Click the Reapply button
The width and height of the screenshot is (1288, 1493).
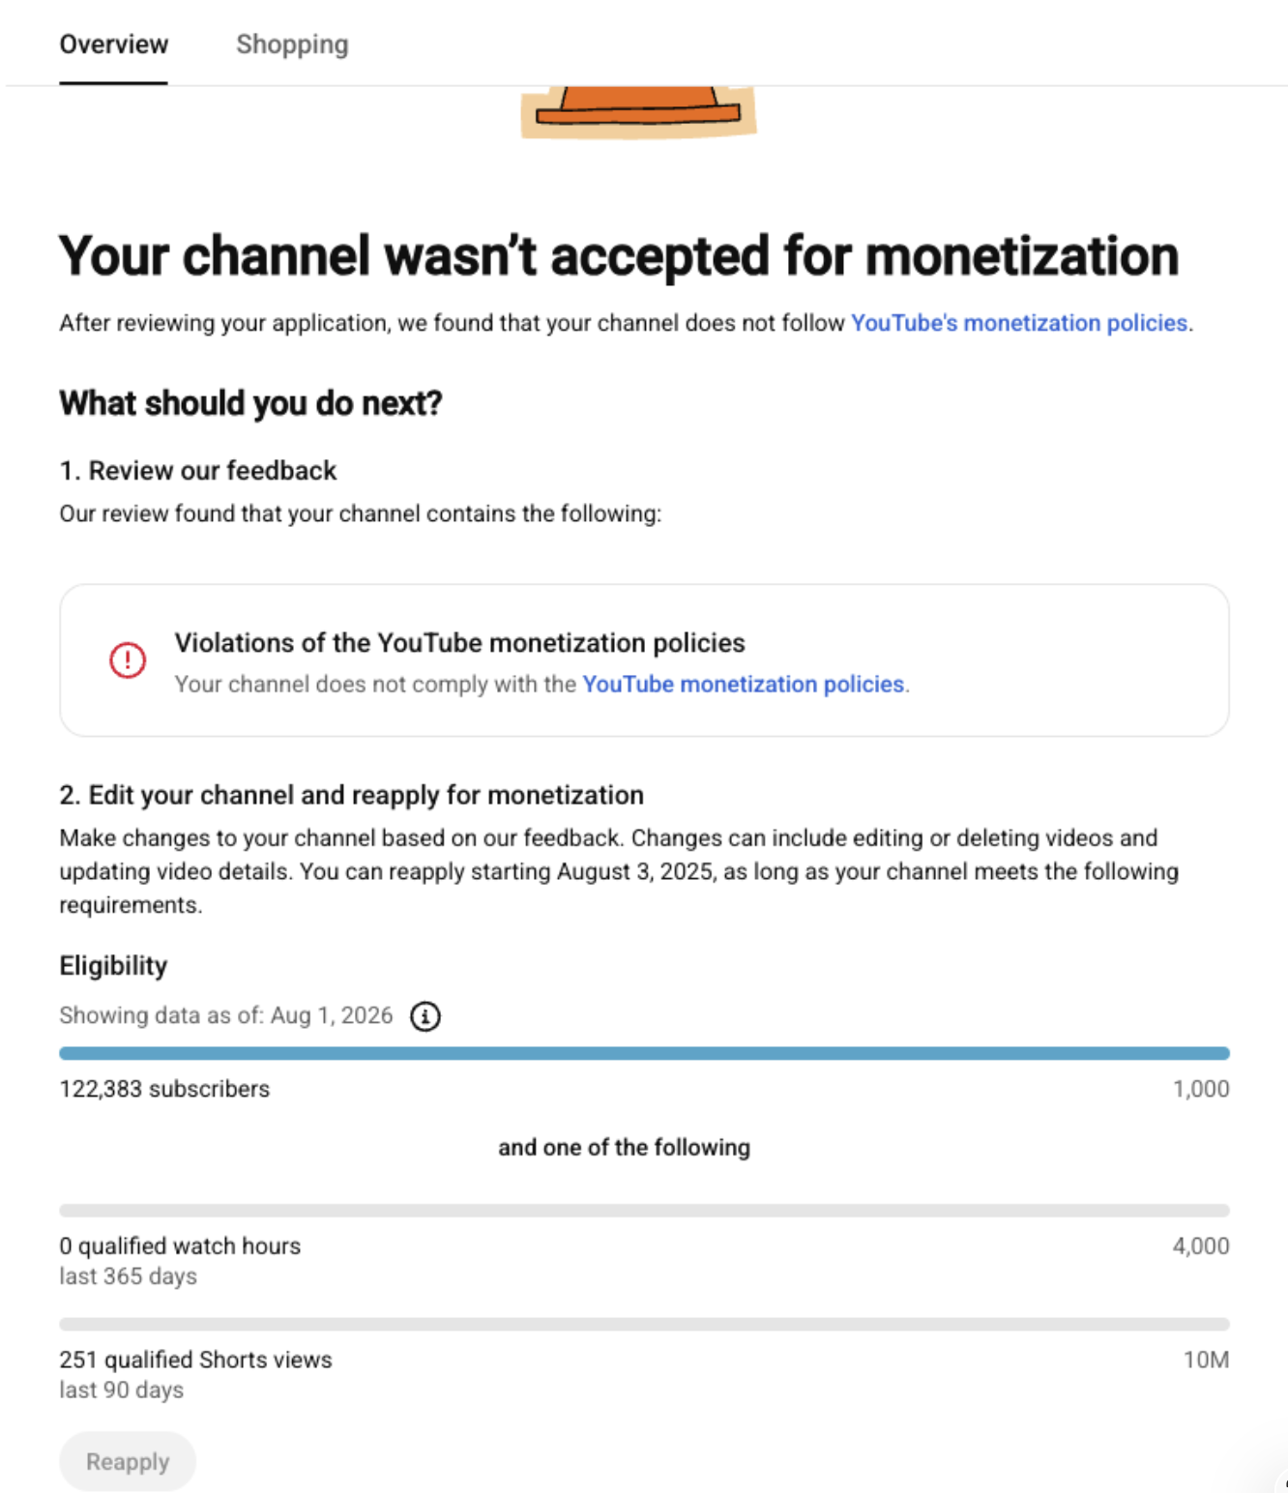(x=128, y=1461)
